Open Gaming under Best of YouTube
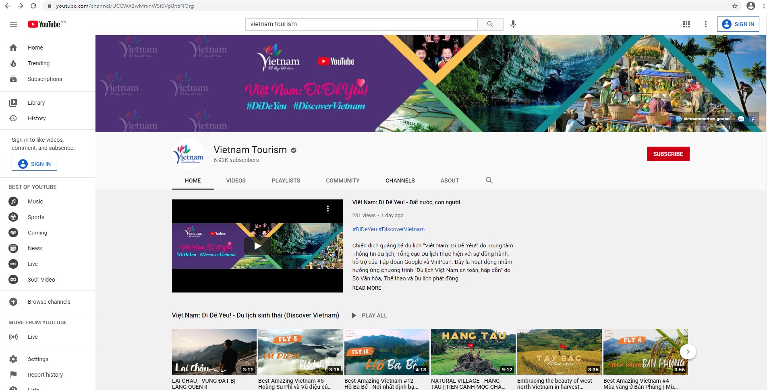The width and height of the screenshot is (767, 390). pyautogui.click(x=48, y=233)
